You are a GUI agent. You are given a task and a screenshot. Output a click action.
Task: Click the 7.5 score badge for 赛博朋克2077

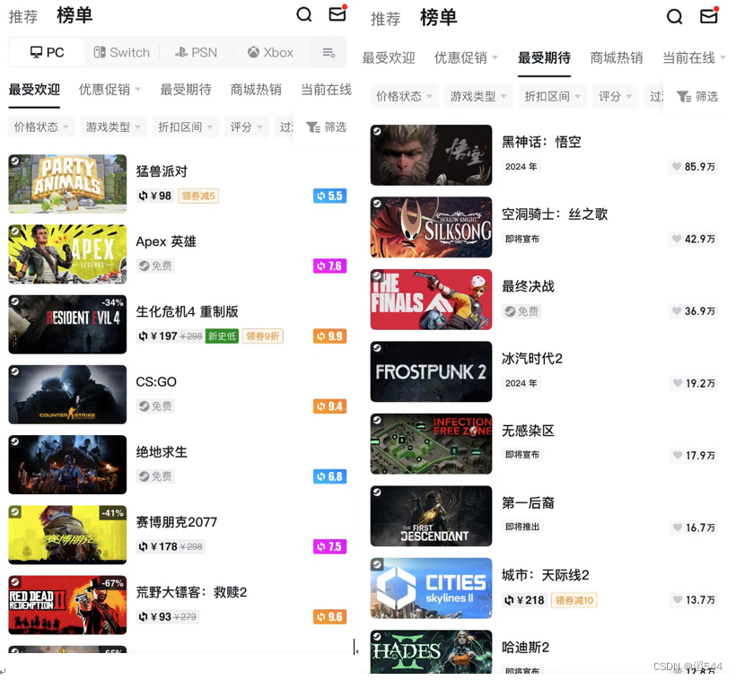(x=329, y=546)
